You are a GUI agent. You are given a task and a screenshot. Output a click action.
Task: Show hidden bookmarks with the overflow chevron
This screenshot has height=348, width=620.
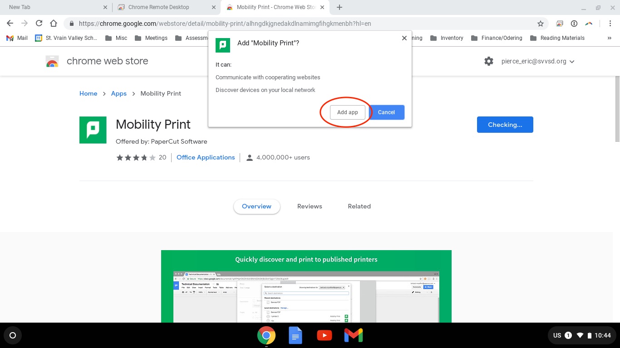tap(609, 38)
